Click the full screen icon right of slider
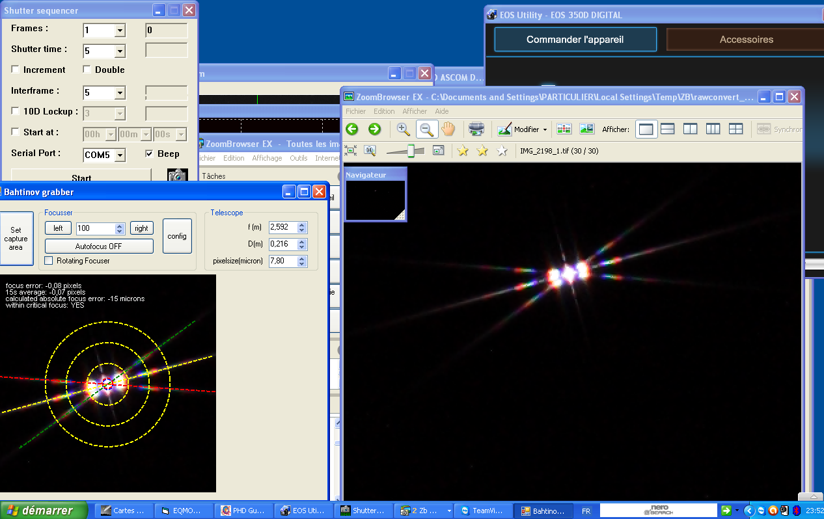This screenshot has width=824, height=519. (x=439, y=151)
